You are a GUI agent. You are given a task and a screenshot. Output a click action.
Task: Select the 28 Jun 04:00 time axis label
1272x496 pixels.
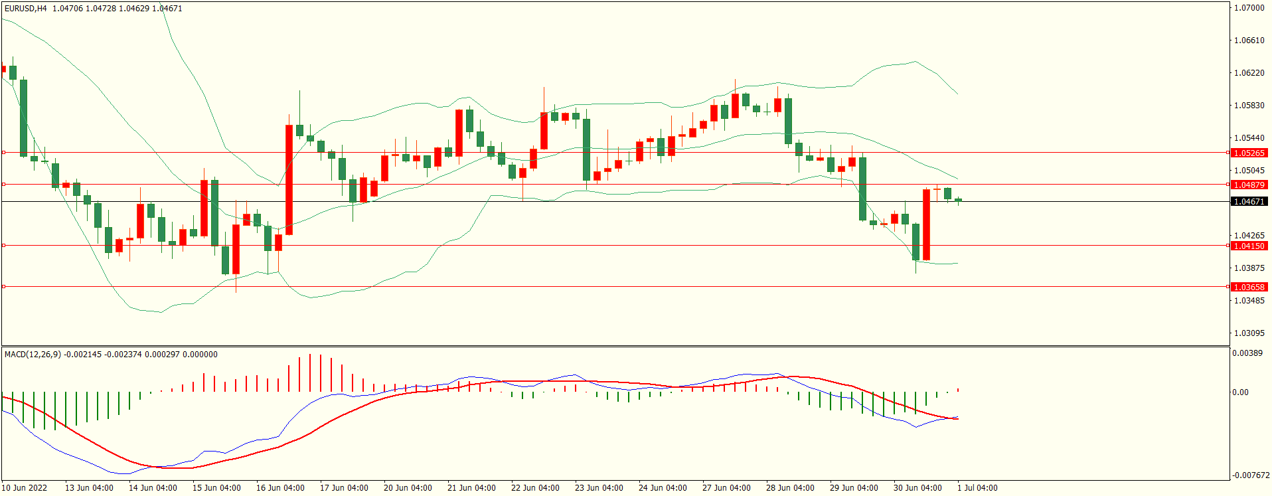pos(790,488)
